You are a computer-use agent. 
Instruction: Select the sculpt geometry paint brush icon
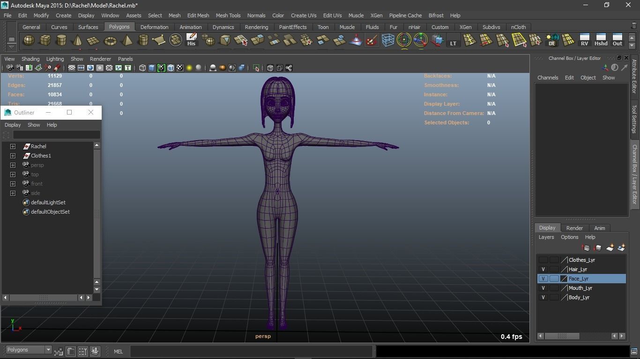click(372, 41)
